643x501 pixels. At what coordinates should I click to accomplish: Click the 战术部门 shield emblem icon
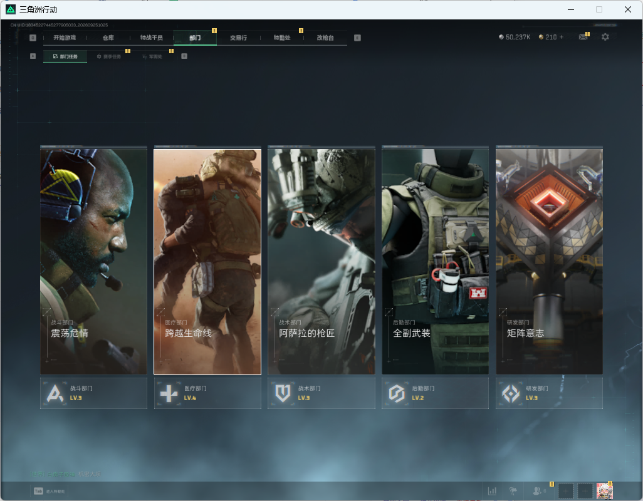(x=283, y=394)
